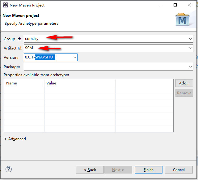The height and width of the screenshot is (180, 198).
Task: Click 'Properties available from archetype:' text
Action: 36,75
